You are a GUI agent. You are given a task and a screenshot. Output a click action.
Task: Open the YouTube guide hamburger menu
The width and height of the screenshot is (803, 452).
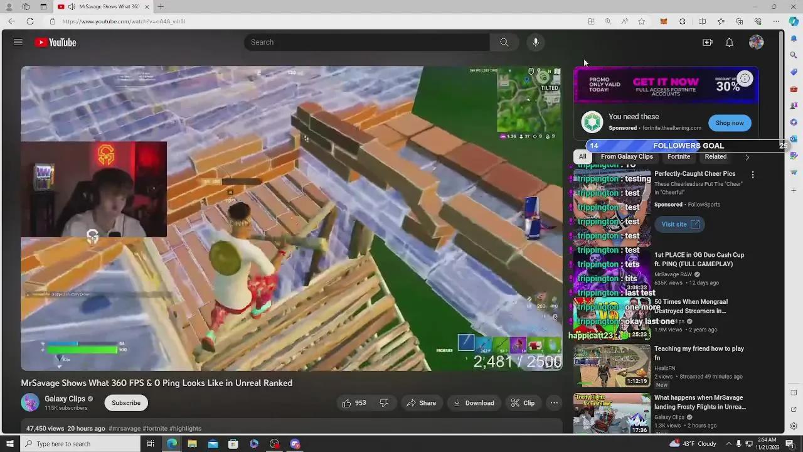18,42
